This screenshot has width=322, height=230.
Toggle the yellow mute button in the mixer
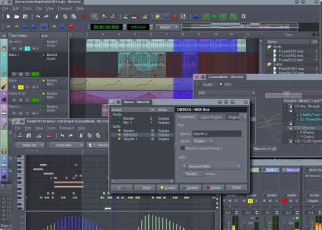pos(250,201)
